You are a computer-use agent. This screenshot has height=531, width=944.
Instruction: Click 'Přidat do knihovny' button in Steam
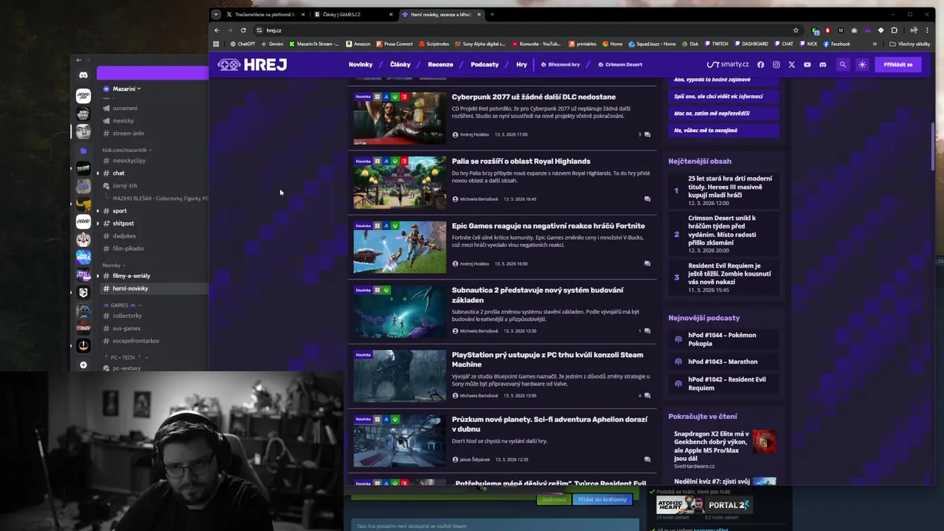tap(603, 499)
